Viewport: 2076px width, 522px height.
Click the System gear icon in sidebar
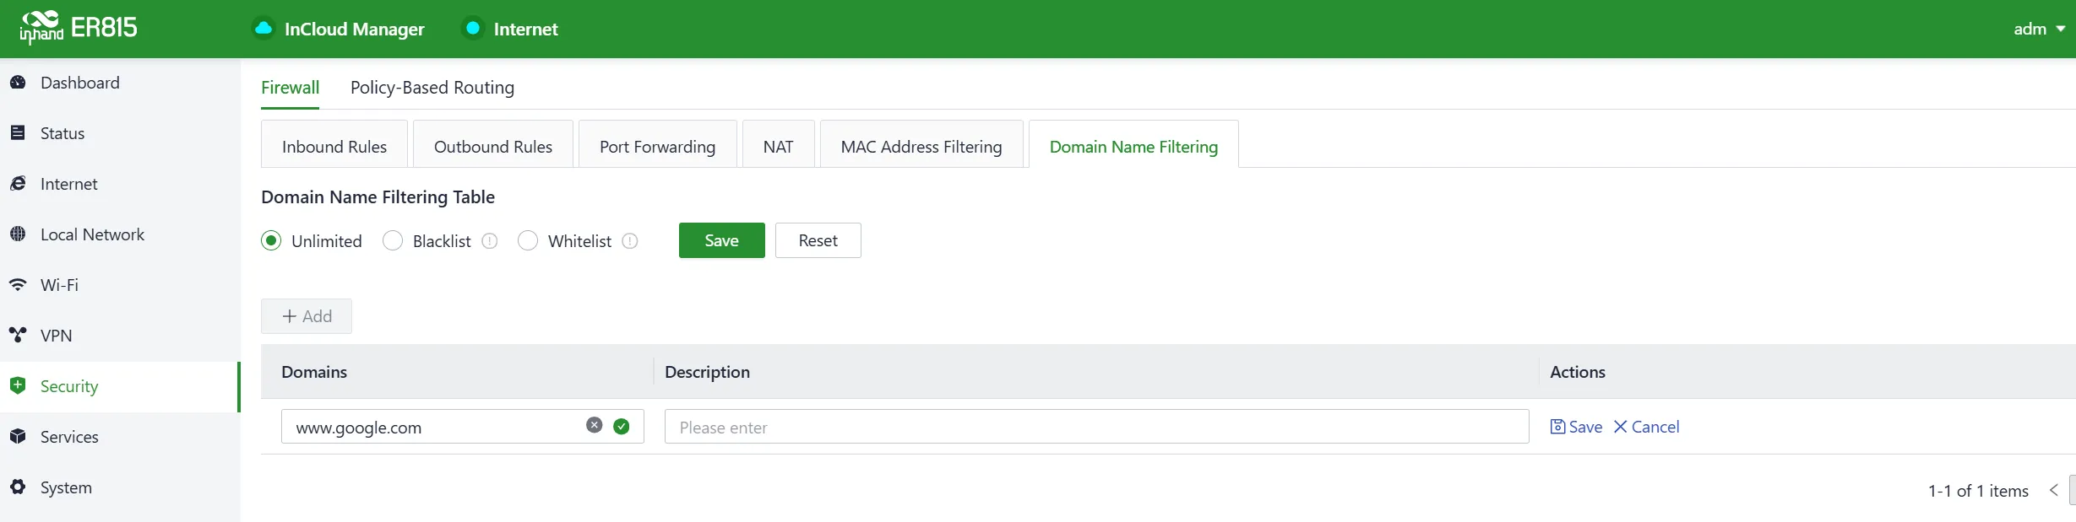(x=18, y=487)
